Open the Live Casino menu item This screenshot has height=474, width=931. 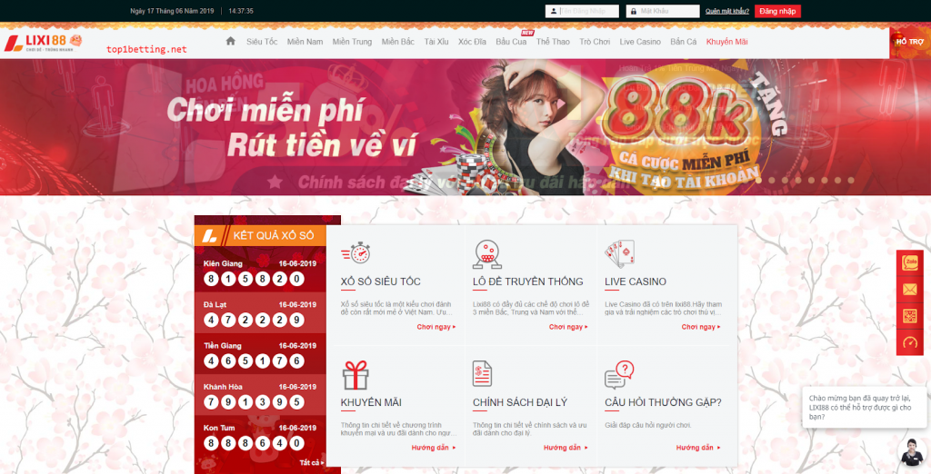[640, 42]
